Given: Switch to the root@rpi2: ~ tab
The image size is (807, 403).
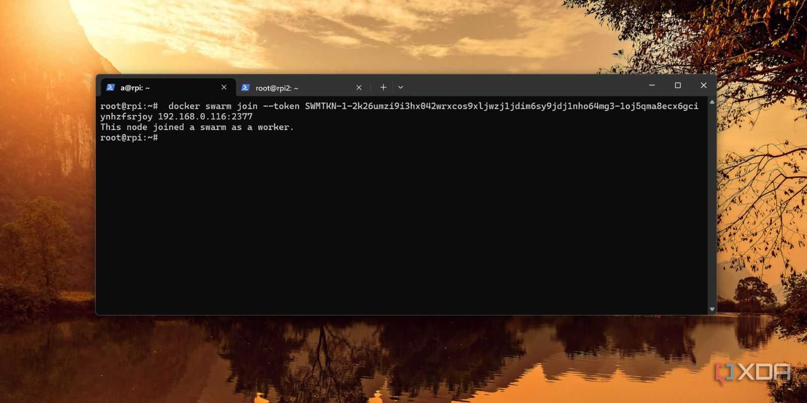Looking at the screenshot, I should point(302,88).
